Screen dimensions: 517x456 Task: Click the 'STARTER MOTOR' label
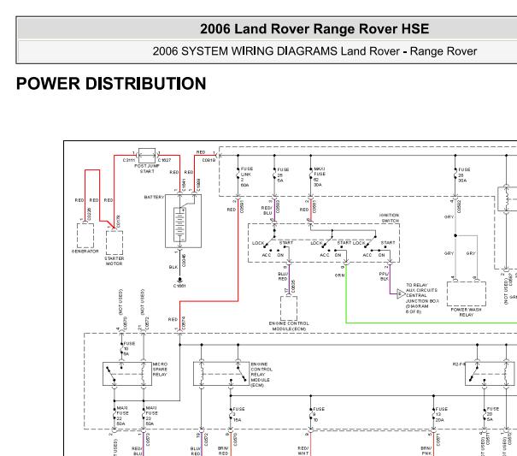(115, 261)
